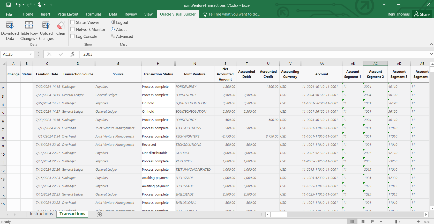The image size is (434, 224).
Task: Open Table Row Changes menu
Action: click(29, 31)
